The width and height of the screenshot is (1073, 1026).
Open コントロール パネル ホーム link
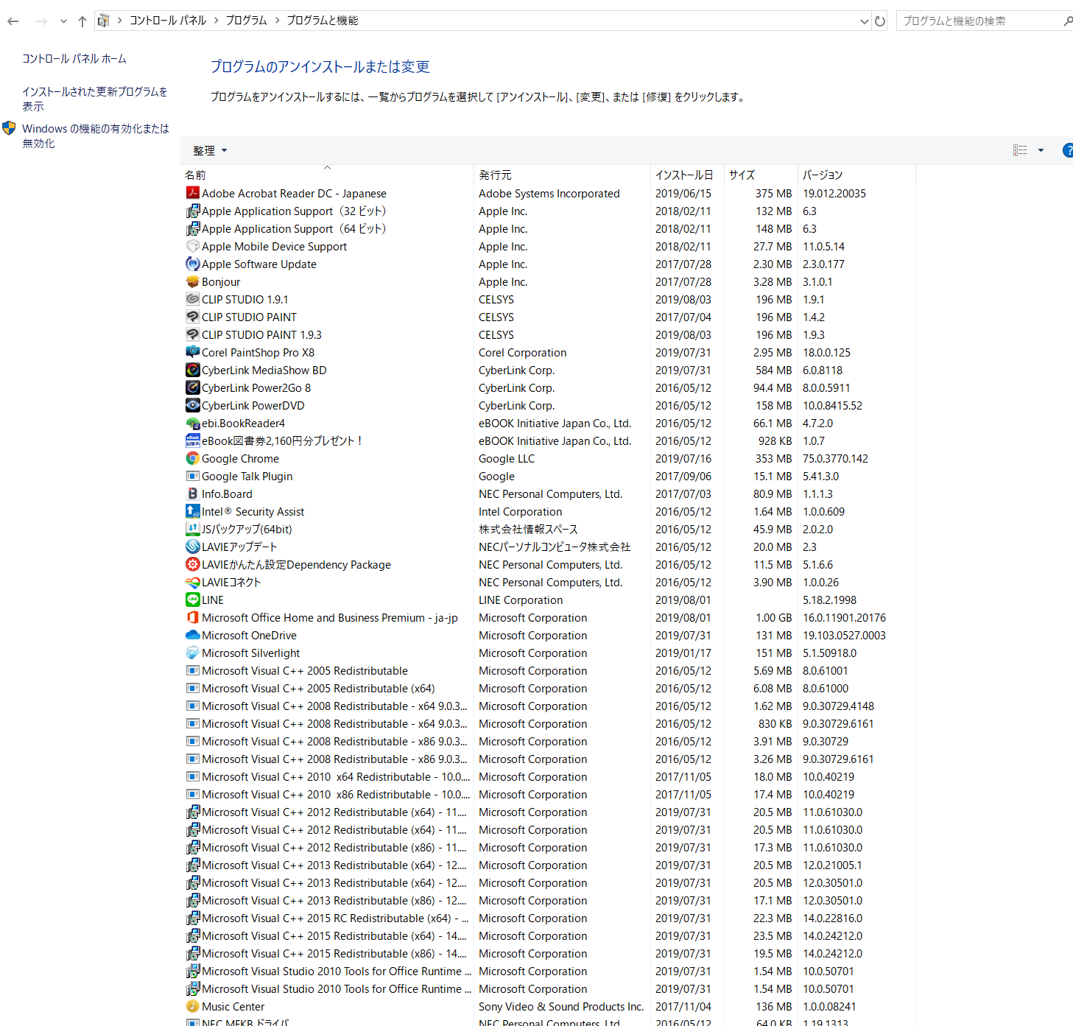[x=74, y=58]
